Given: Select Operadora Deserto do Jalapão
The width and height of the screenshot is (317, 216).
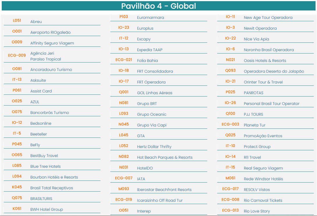Looking at the screenshot, I should (274, 71).
